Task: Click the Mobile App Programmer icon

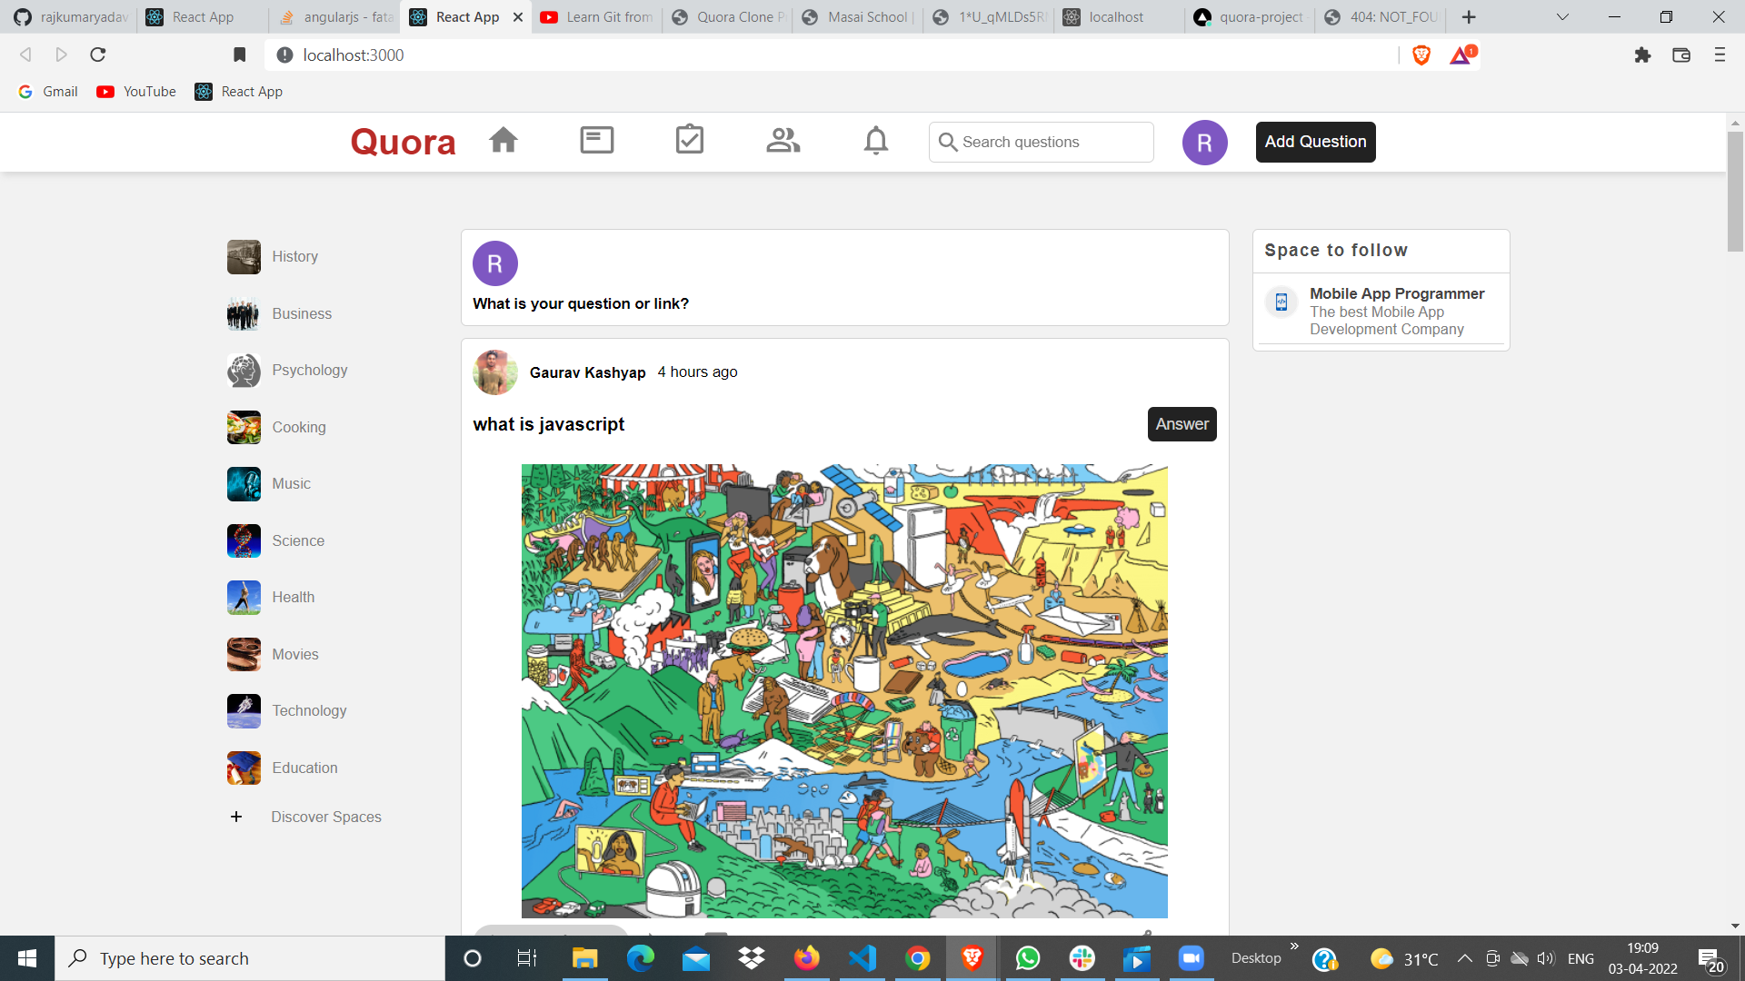Action: pos(1281,302)
